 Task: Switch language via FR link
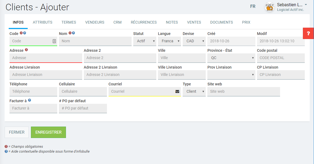(x=253, y=7)
